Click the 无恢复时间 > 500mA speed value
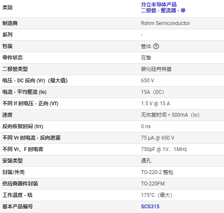The image size is (224, 213). (x=170, y=115)
